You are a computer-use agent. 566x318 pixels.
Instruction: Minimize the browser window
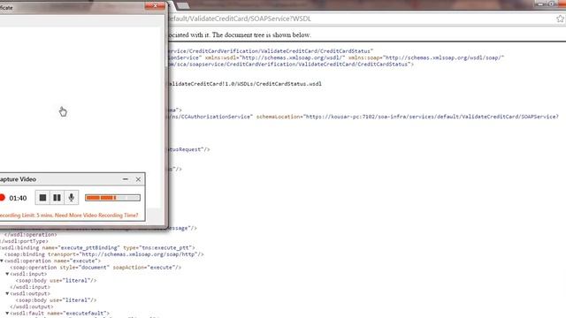pos(540,4)
